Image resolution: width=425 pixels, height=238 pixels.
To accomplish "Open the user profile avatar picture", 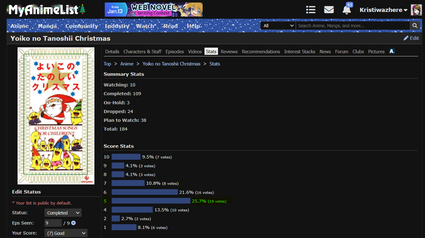I will 416,10.
